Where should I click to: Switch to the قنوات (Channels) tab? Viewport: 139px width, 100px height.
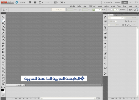tap(116, 15)
